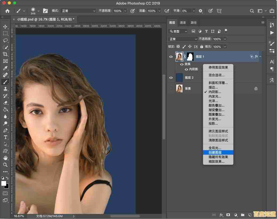Collapse effects list of 图层 1
Viewport: 277px width, 219px height.
click(x=260, y=56)
